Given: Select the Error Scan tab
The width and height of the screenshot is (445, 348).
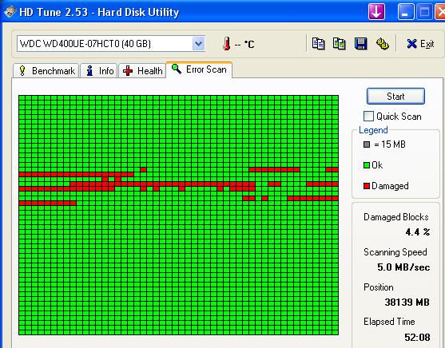Looking at the screenshot, I should click(x=199, y=69).
